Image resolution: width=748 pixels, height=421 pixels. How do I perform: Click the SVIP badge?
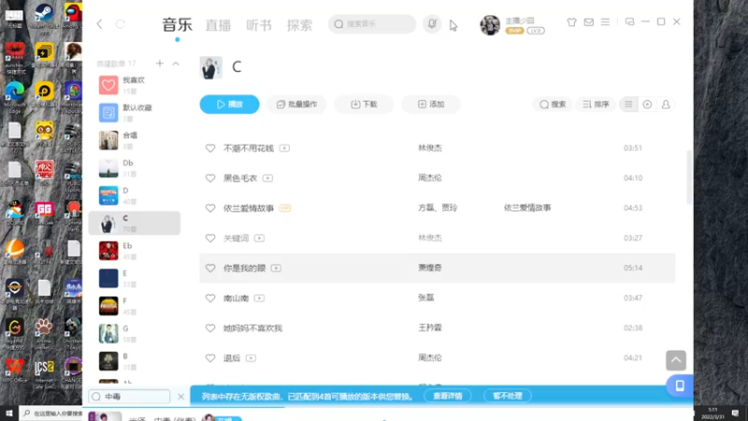[x=515, y=31]
